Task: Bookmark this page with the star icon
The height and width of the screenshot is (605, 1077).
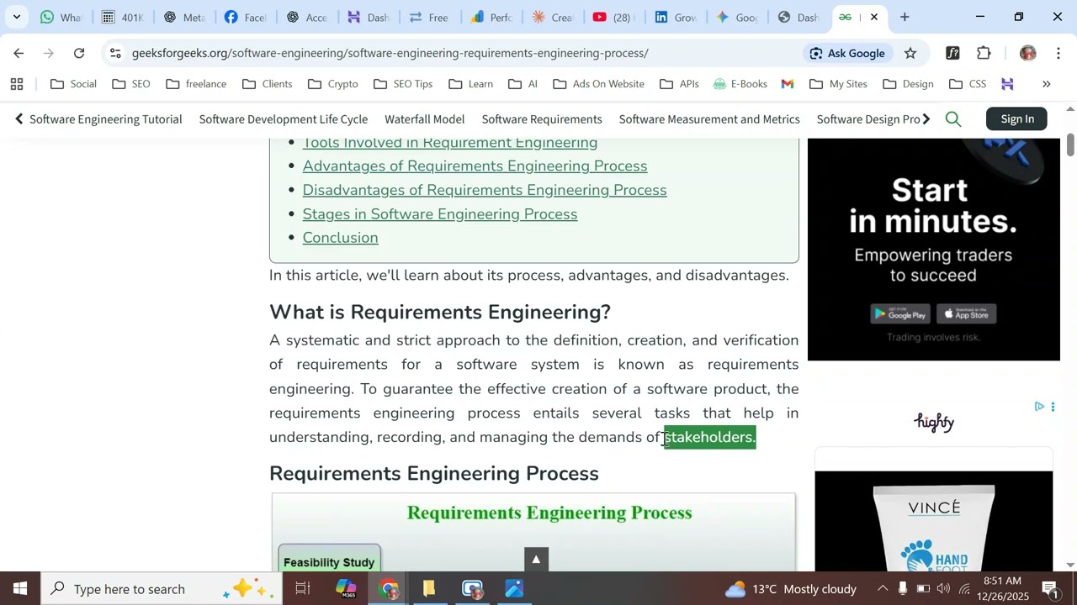Action: [x=910, y=53]
